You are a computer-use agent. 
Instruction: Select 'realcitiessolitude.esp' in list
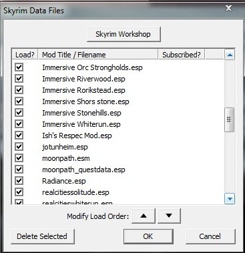75,192
